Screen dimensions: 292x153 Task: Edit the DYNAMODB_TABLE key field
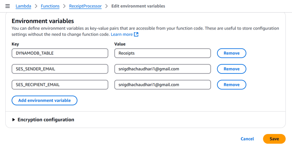point(60,53)
